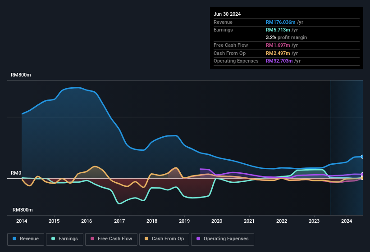Click the Cash From Op tooltip label
370x252 pixels.
click(229, 53)
